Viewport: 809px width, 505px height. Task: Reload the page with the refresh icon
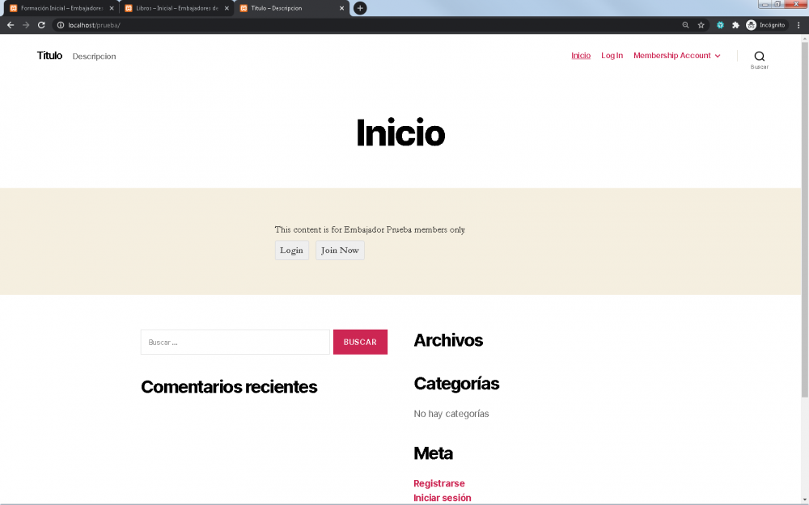point(41,25)
